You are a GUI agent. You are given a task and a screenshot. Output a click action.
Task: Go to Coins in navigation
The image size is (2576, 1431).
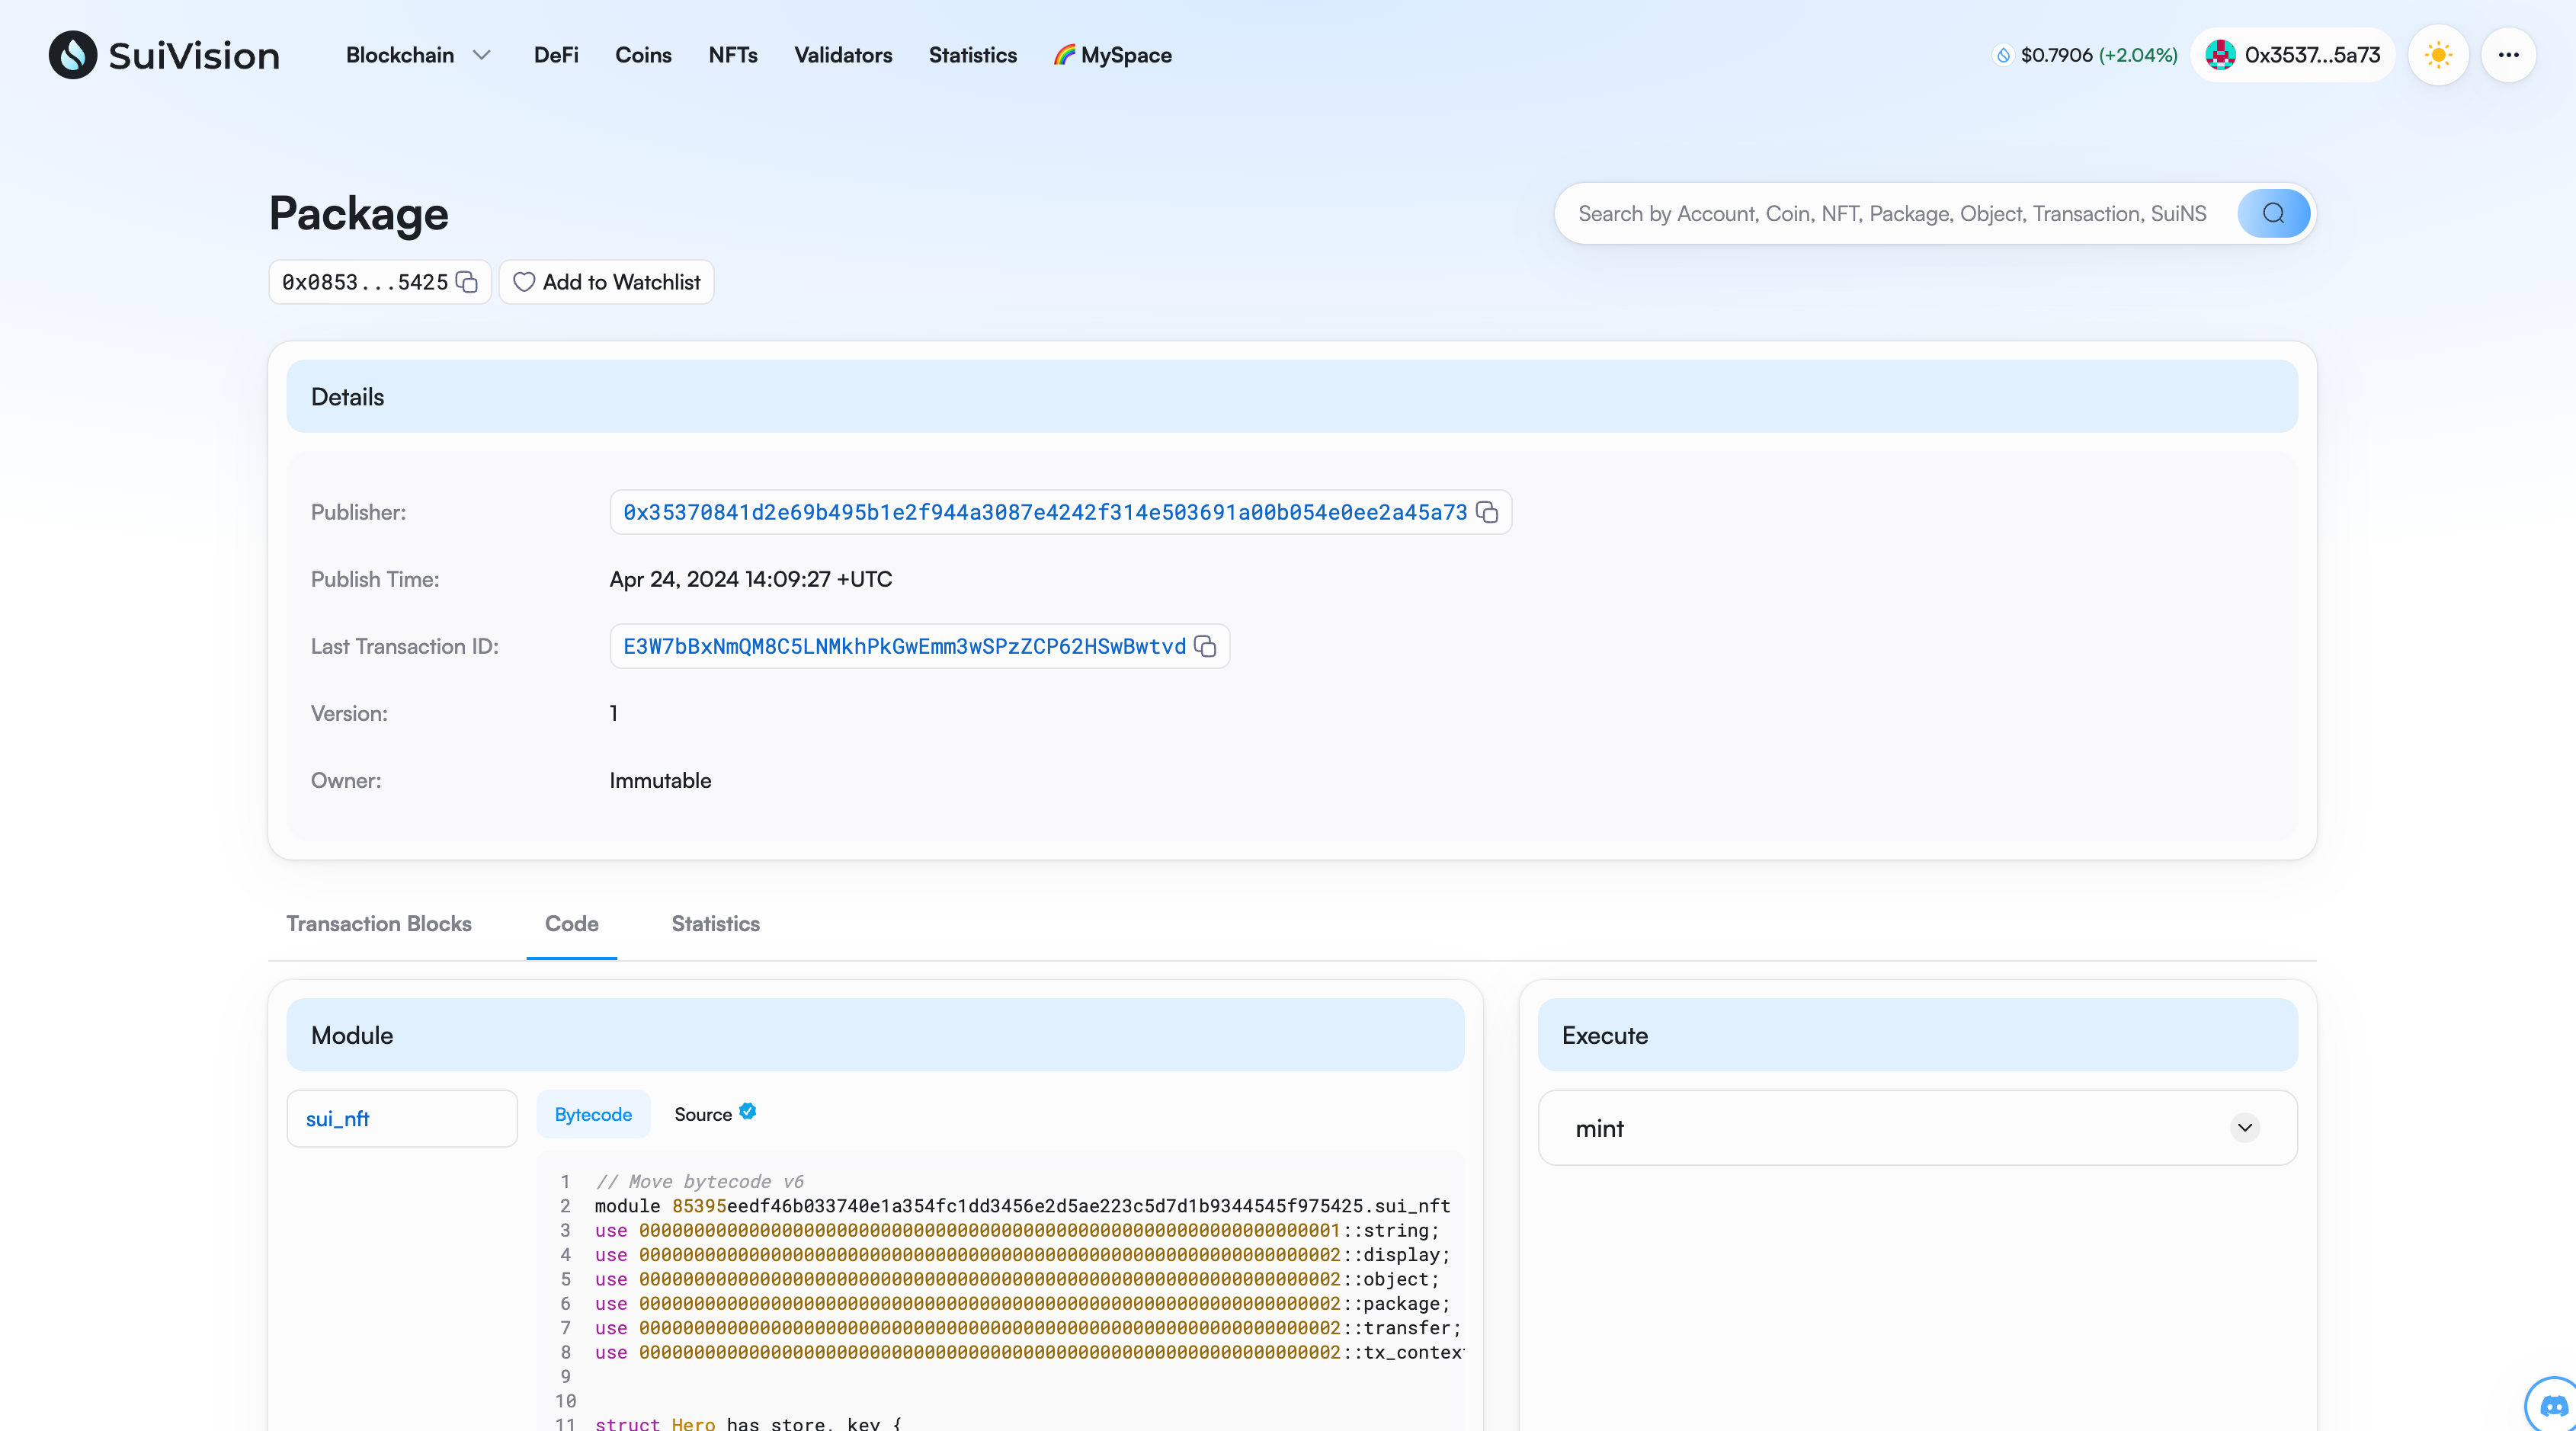[643, 55]
